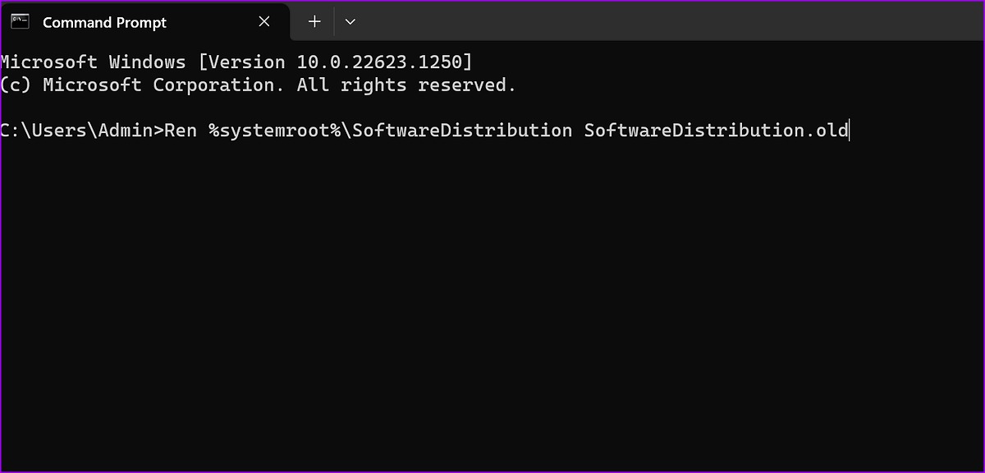This screenshot has width=985, height=473.
Task: Click the Command Prompt tab icon
Action: pyautogui.click(x=21, y=22)
